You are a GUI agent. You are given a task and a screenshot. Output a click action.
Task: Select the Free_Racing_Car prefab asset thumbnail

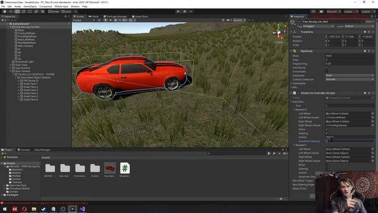click(110, 168)
